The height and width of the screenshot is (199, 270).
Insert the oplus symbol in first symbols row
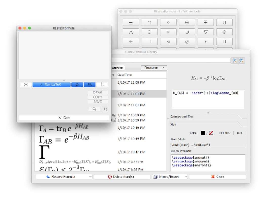point(187,23)
